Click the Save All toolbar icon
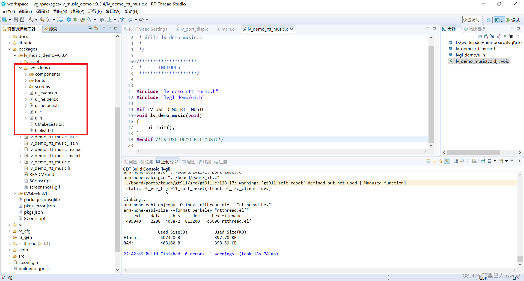Image resolution: width=524 pixels, height=281 pixels. (22, 20)
